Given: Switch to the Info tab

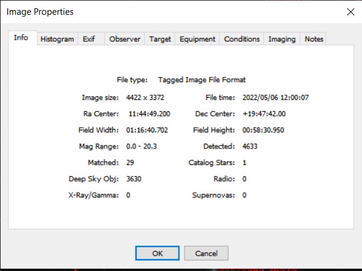Looking at the screenshot, I should coord(22,38).
